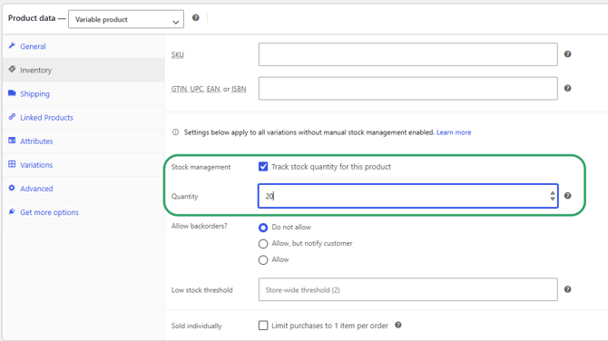Click the Allow backorders? label
This screenshot has width=608, height=341.
200,226
